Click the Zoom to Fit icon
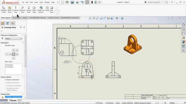186x104 pixels. tap(90, 18)
